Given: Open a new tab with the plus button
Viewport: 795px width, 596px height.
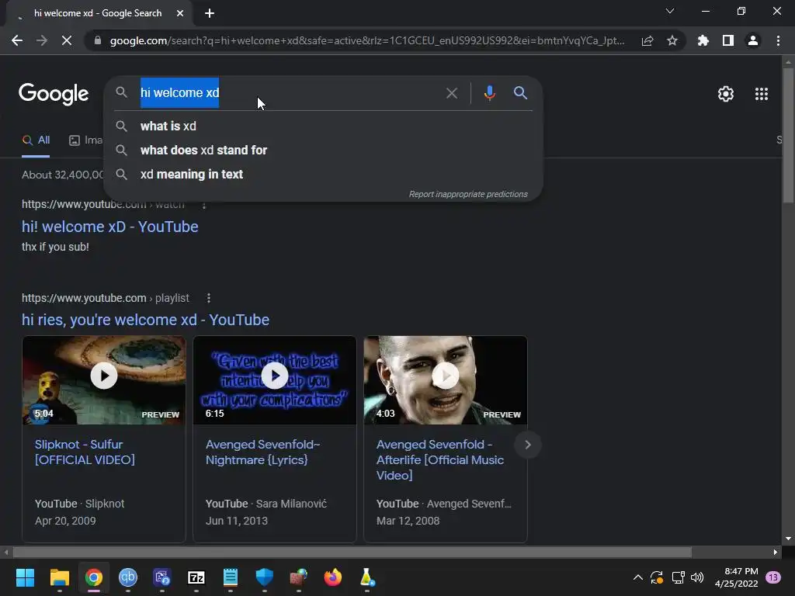Looking at the screenshot, I should tap(210, 13).
